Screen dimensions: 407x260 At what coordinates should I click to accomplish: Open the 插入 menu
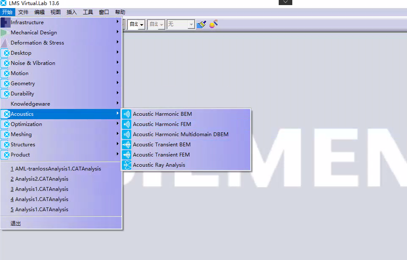pyautogui.click(x=72, y=12)
